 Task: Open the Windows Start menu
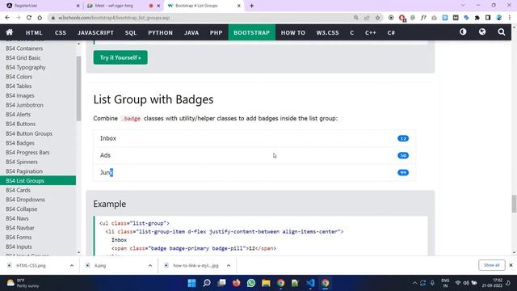click(x=191, y=283)
